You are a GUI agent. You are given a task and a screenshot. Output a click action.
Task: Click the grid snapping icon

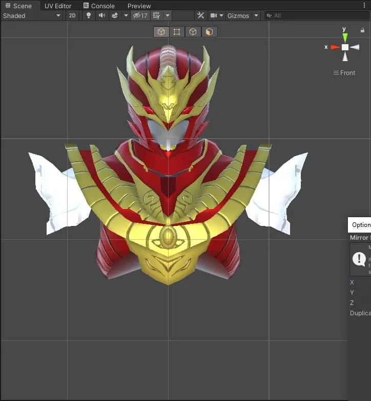click(156, 15)
